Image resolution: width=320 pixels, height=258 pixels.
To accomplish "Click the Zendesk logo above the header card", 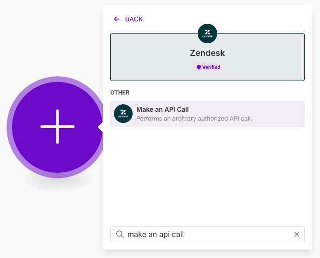I will pyautogui.click(x=207, y=34).
